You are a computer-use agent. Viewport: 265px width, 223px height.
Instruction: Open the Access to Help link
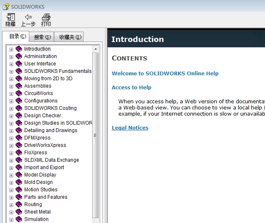tap(131, 88)
